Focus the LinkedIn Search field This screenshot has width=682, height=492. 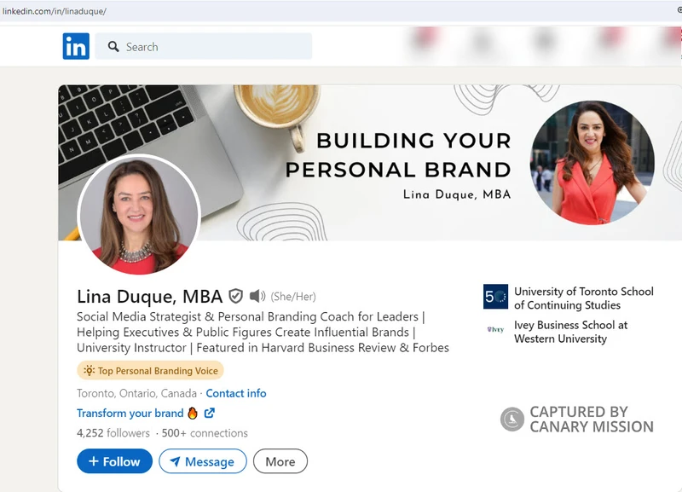(x=204, y=46)
